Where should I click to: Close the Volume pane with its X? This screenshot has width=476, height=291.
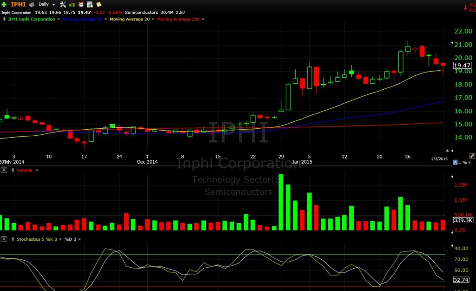point(4,170)
